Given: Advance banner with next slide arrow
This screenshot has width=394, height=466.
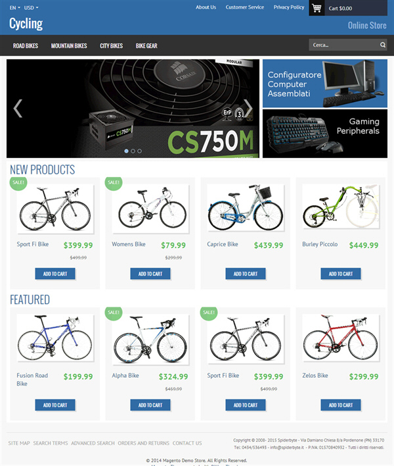Looking at the screenshot, I should [x=248, y=109].
